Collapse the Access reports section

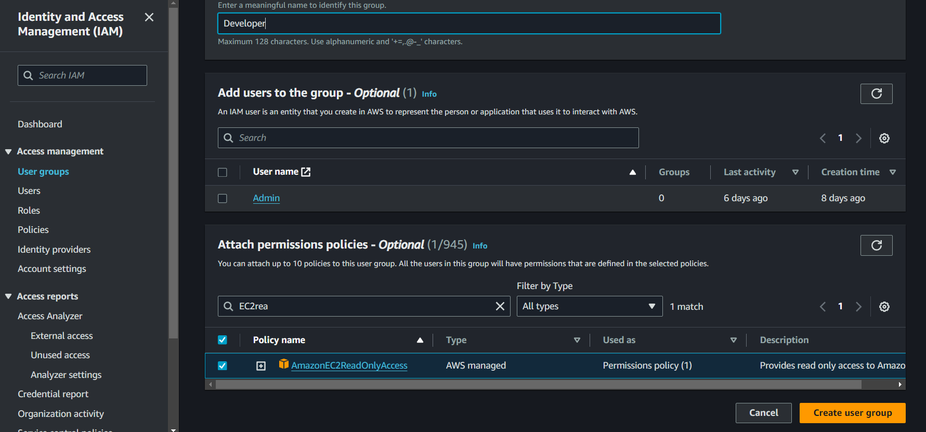coord(8,296)
